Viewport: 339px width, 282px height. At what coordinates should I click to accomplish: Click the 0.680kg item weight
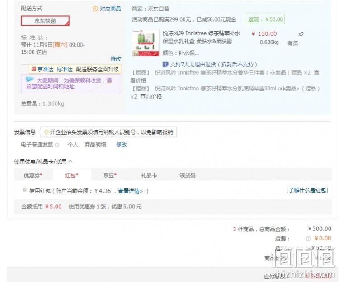(269, 42)
